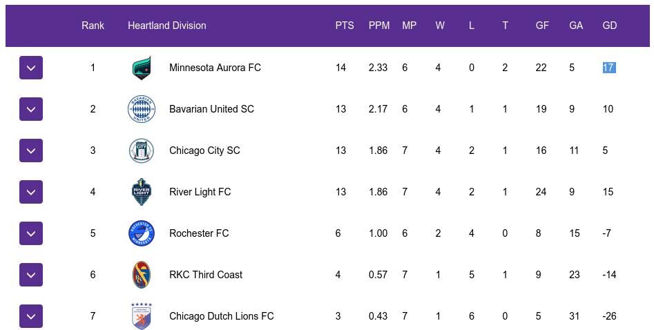The image size is (654, 330).
Task: Click the River Light FC badge
Action: (x=142, y=192)
